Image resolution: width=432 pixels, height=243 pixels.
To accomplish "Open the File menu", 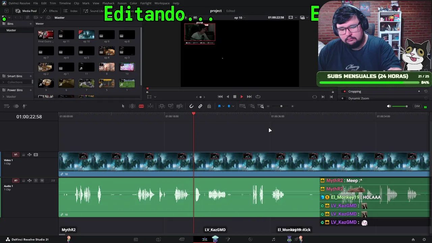I will click(35, 3).
